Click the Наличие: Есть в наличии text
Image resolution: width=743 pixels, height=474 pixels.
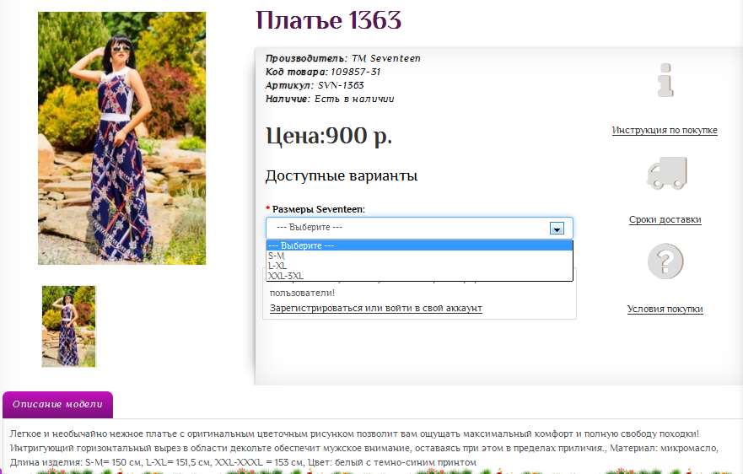click(x=330, y=99)
